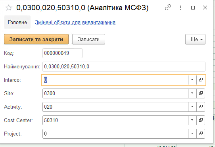Image resolution: width=215 pixels, height=147 pixels.
Task: Open the Ще dropdown menu
Action: pos(195,40)
